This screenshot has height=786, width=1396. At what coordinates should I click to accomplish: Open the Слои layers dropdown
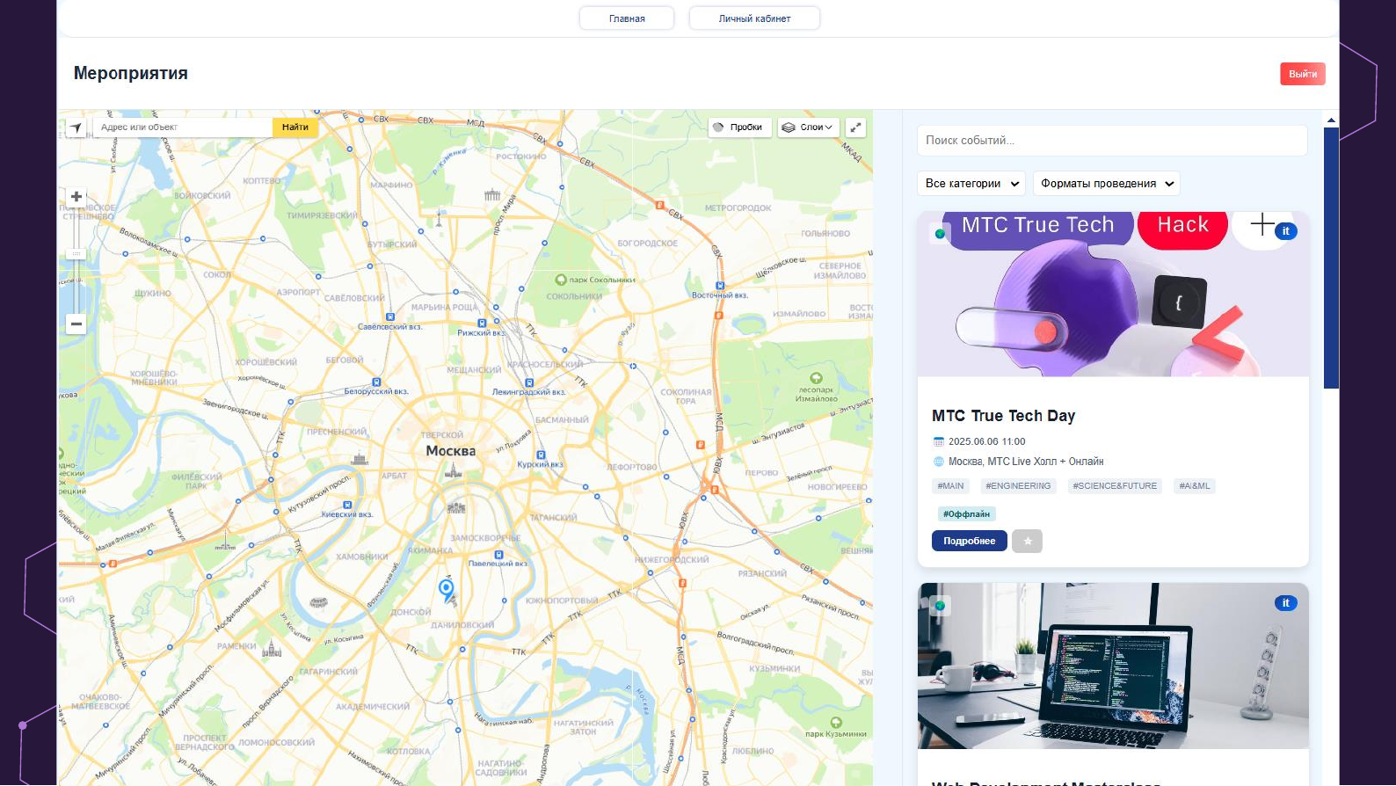809,127
